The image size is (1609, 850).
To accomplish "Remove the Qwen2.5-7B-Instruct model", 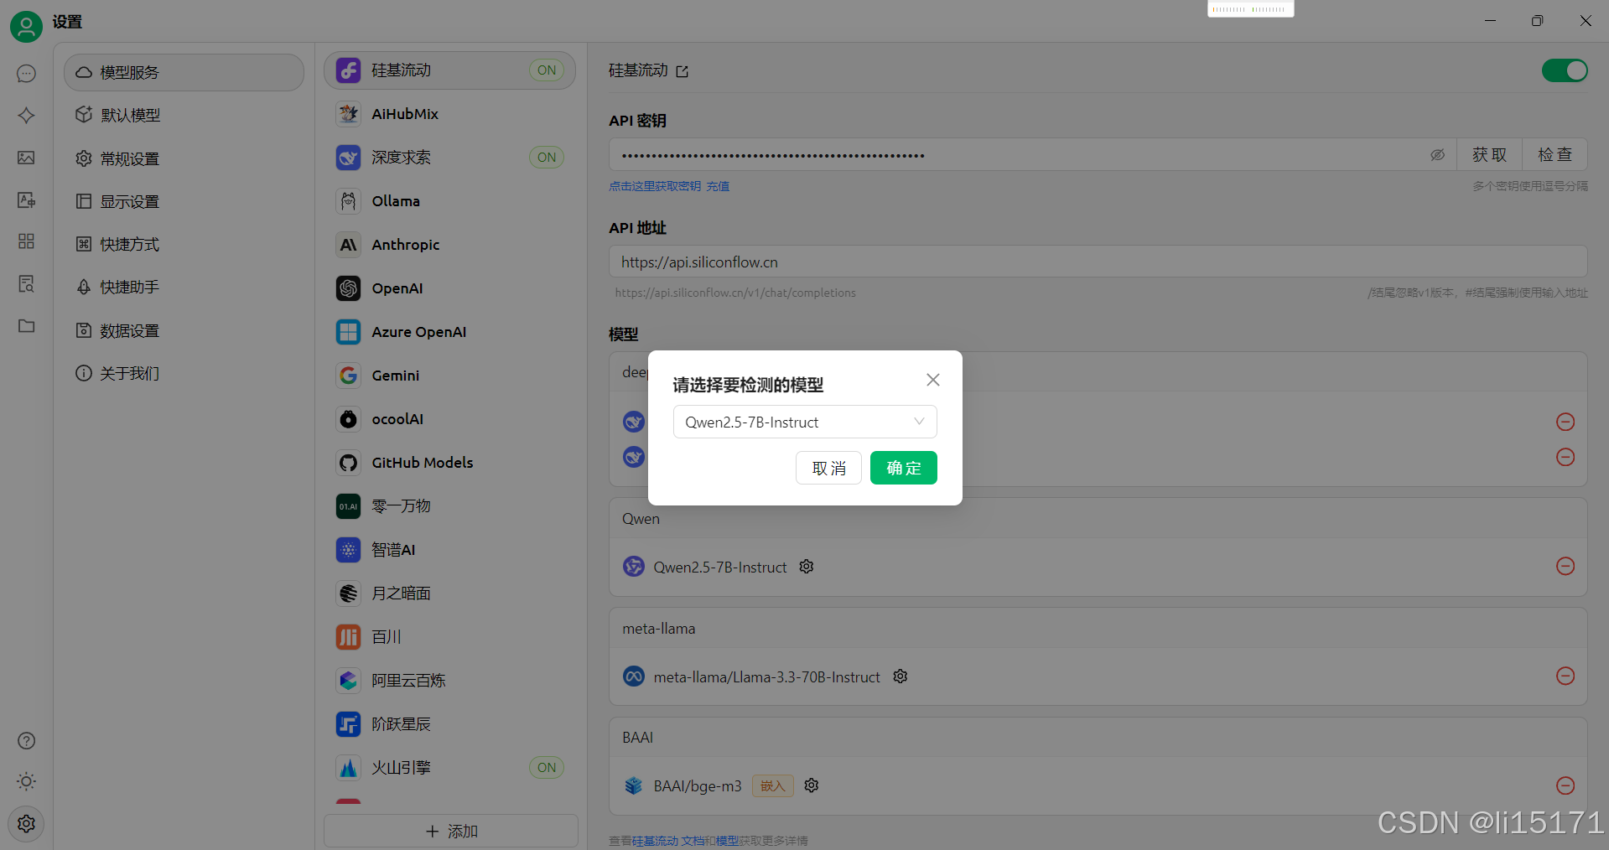I will click(1565, 567).
